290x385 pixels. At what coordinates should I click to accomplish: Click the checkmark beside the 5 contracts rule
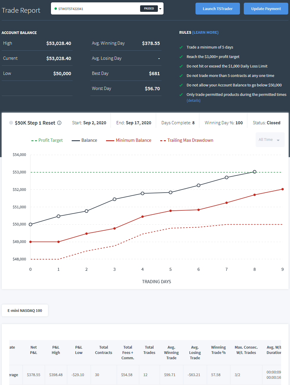181,76
